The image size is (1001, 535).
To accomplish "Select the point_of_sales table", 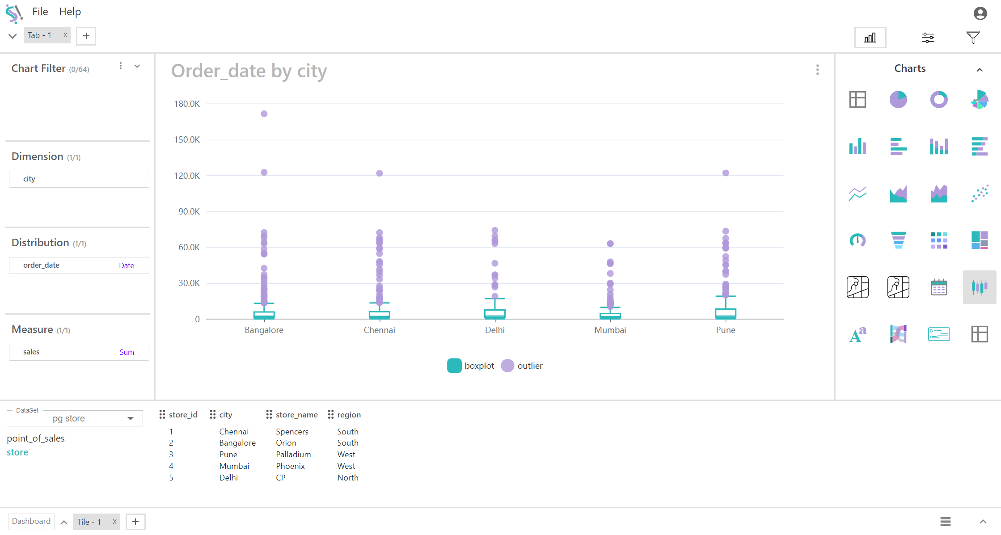I will tap(36, 438).
